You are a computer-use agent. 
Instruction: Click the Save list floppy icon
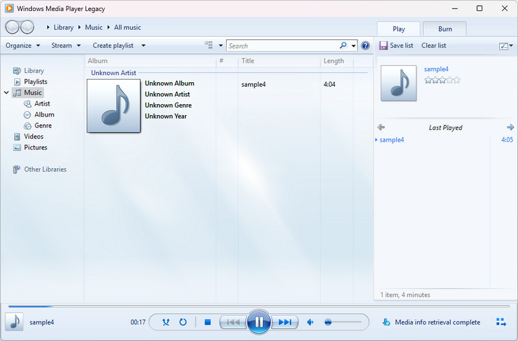click(383, 45)
